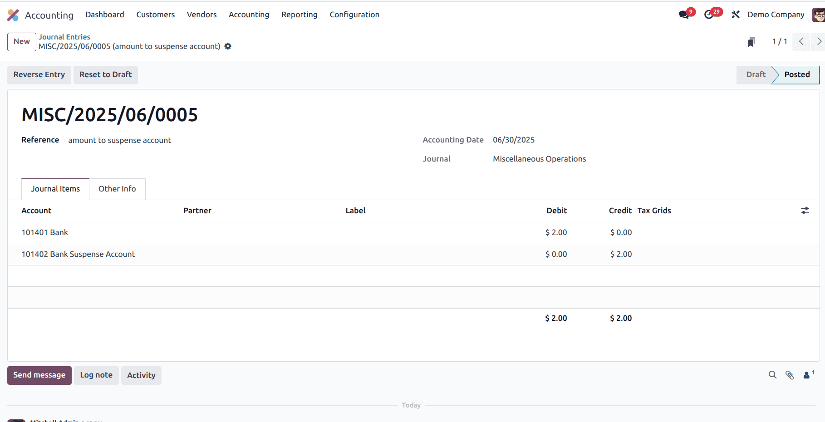Click $ 2.00 credit on Suspense line

pyautogui.click(x=621, y=254)
